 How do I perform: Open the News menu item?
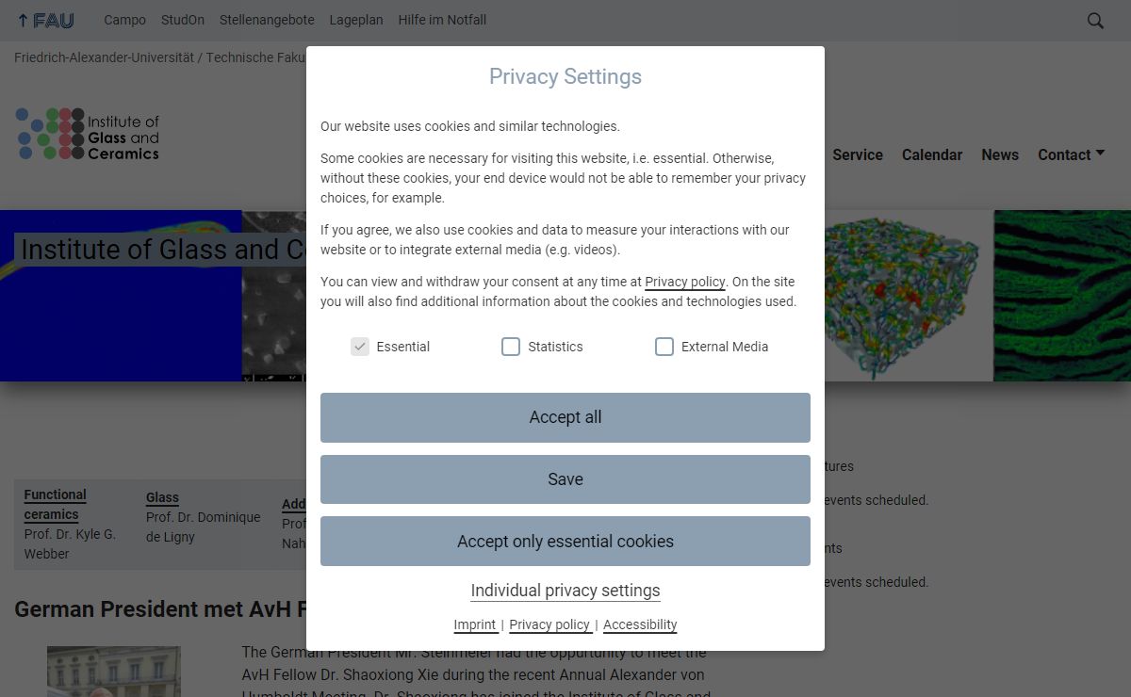(1000, 154)
